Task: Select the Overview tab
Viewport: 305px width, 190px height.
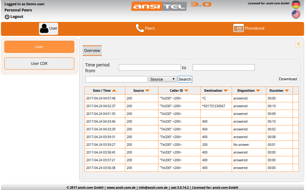Action: 92,51
